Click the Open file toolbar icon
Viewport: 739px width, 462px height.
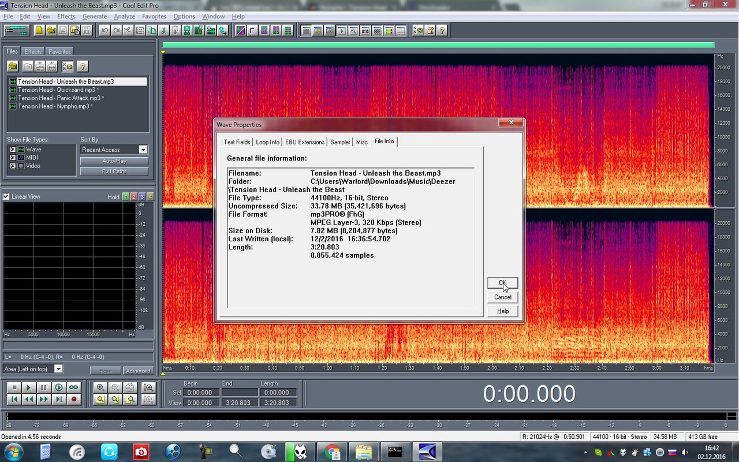[x=51, y=30]
